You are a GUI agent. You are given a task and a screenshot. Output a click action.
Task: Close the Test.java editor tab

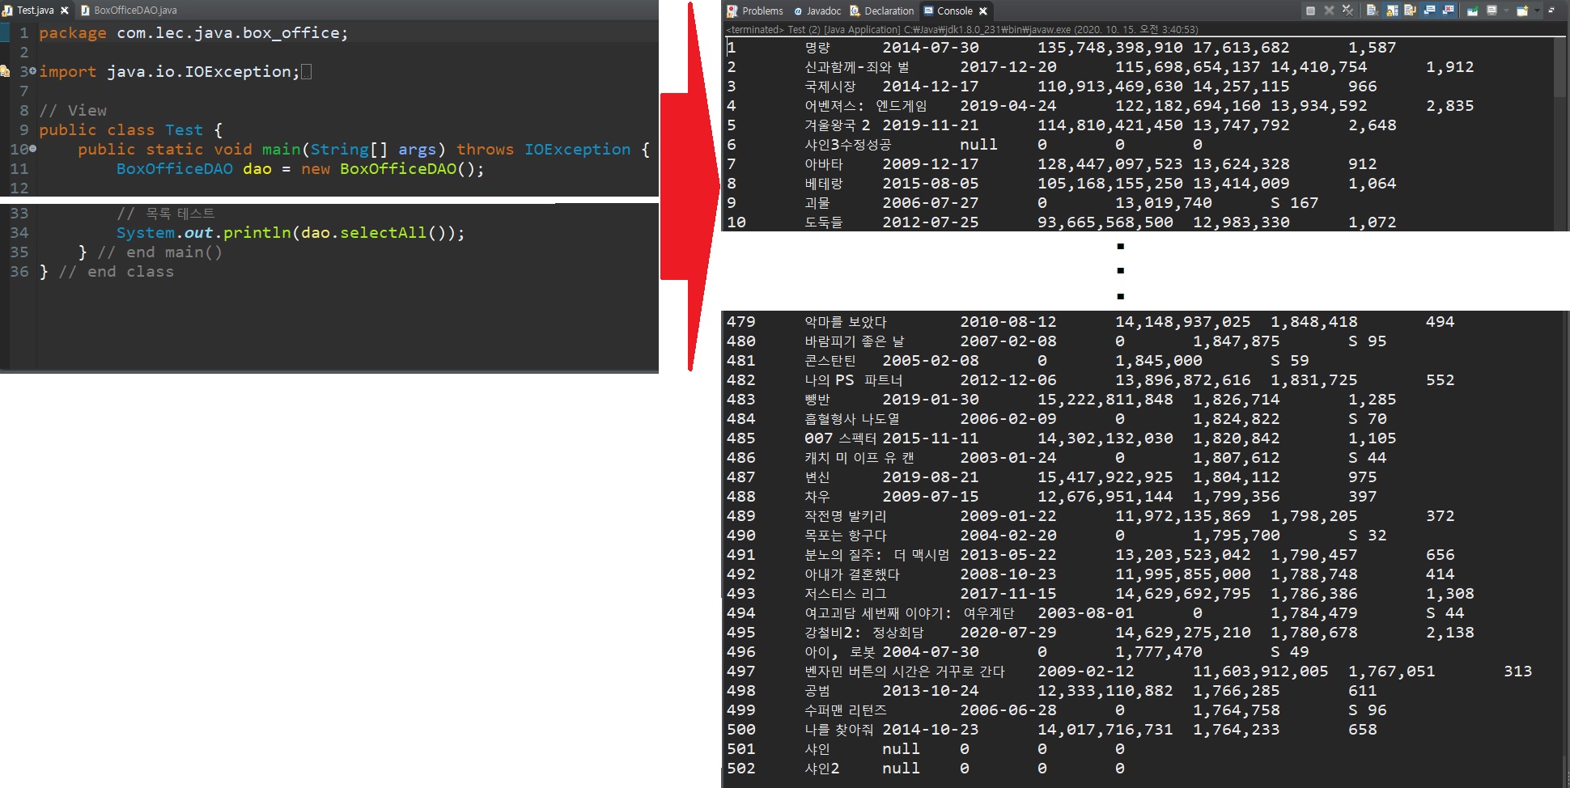tap(65, 11)
